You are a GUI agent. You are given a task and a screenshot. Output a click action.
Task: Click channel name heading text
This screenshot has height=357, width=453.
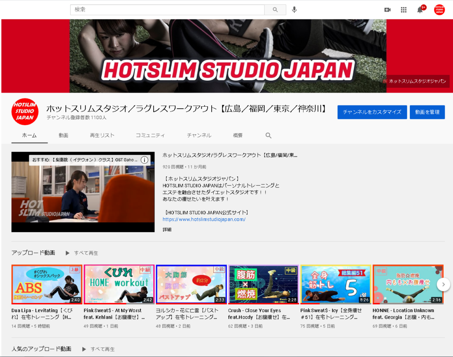(187, 109)
